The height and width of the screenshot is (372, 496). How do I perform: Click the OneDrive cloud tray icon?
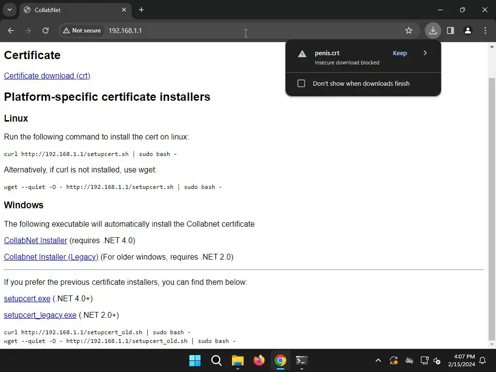pyautogui.click(x=409, y=360)
